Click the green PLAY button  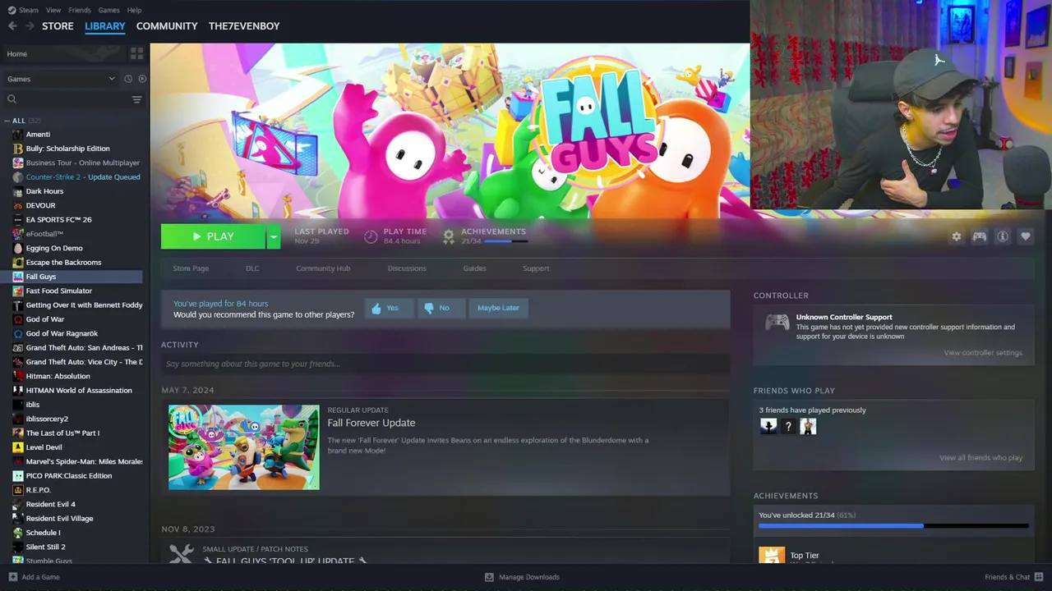click(x=213, y=236)
